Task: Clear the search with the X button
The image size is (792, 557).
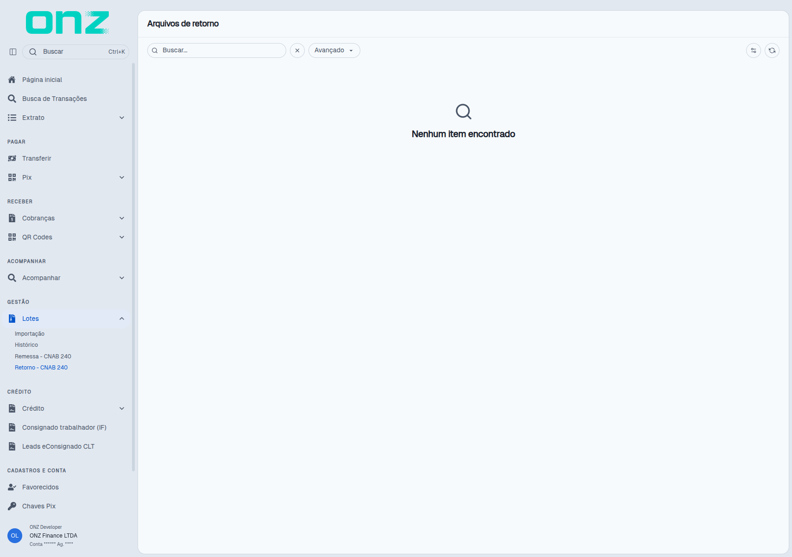Action: (x=297, y=50)
